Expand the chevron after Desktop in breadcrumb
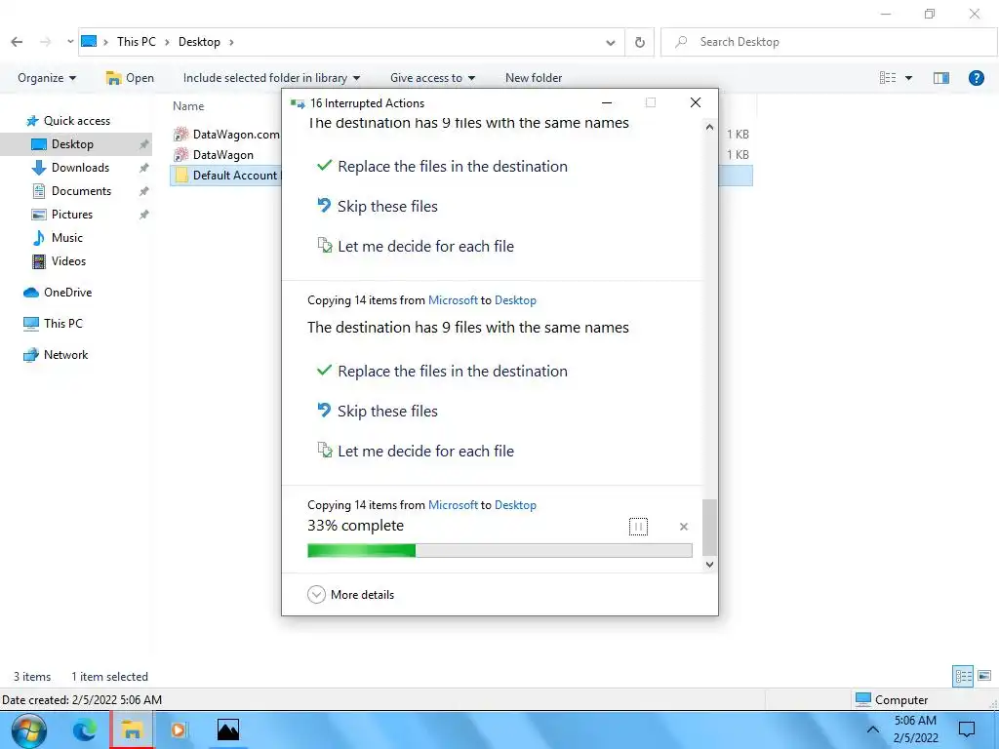Viewport: 999px width, 749px height. (x=231, y=42)
